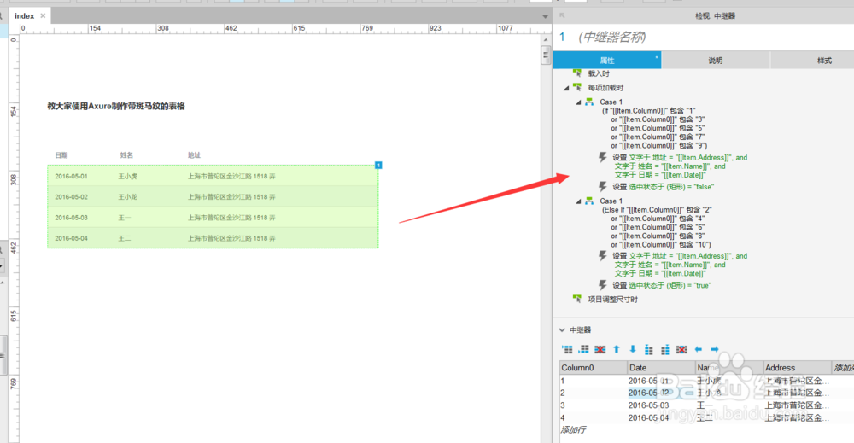This screenshot has width=854, height=443.
Task: Select the 设置 选中状态于 (矩形) = "true" action
Action: [x=662, y=285]
